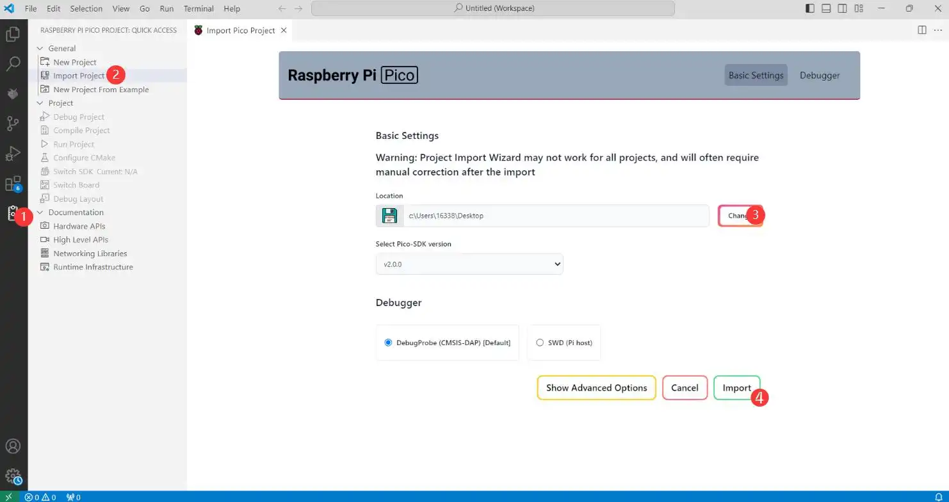Open the Pico-SDK version dropdown
Screen dimensions: 949x502
[469, 264]
